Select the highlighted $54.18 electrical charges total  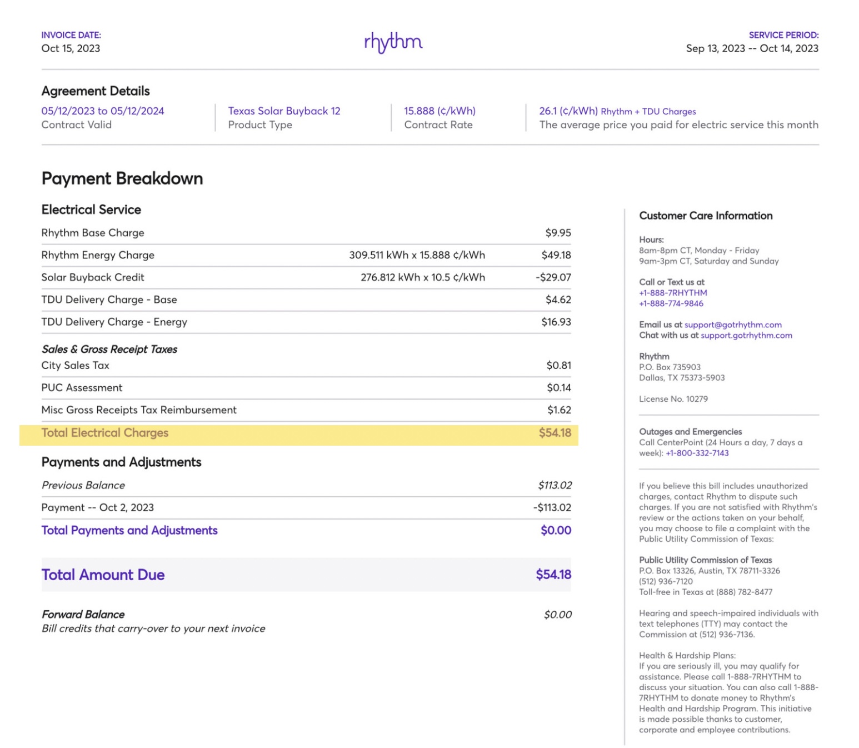pos(555,433)
